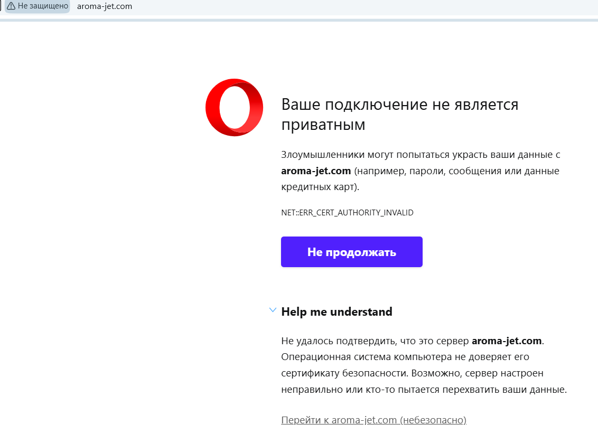Click the 'Не защищено' security warning badge

(38, 6)
